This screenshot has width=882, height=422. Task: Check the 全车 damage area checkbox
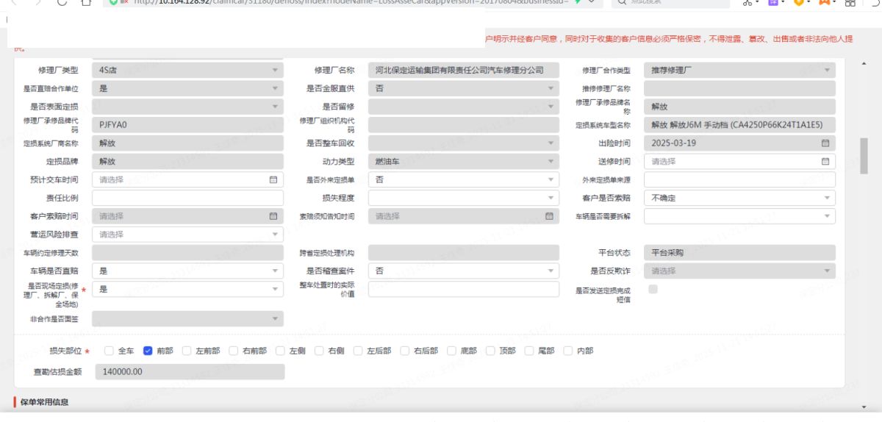[x=109, y=351]
